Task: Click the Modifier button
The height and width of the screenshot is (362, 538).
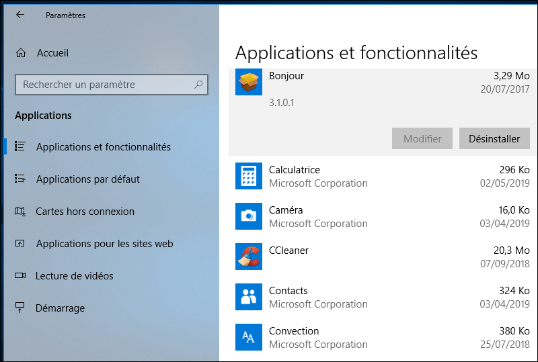Action: point(422,139)
